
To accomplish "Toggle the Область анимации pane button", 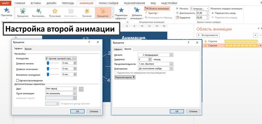I will 157,9.
